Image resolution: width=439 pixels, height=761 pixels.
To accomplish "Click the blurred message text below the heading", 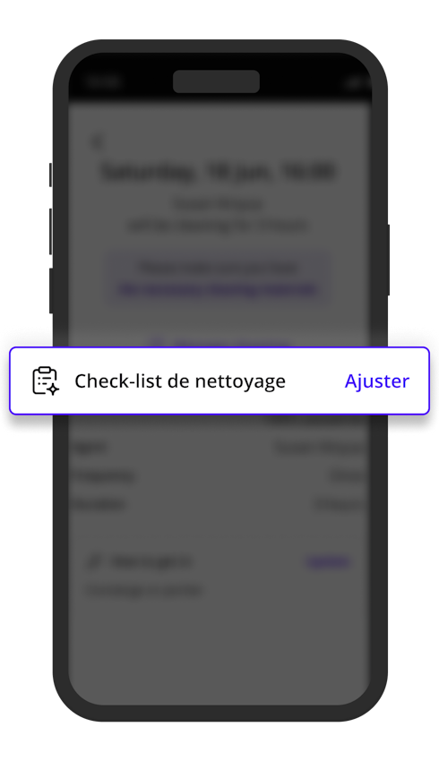I will click(x=143, y=590).
